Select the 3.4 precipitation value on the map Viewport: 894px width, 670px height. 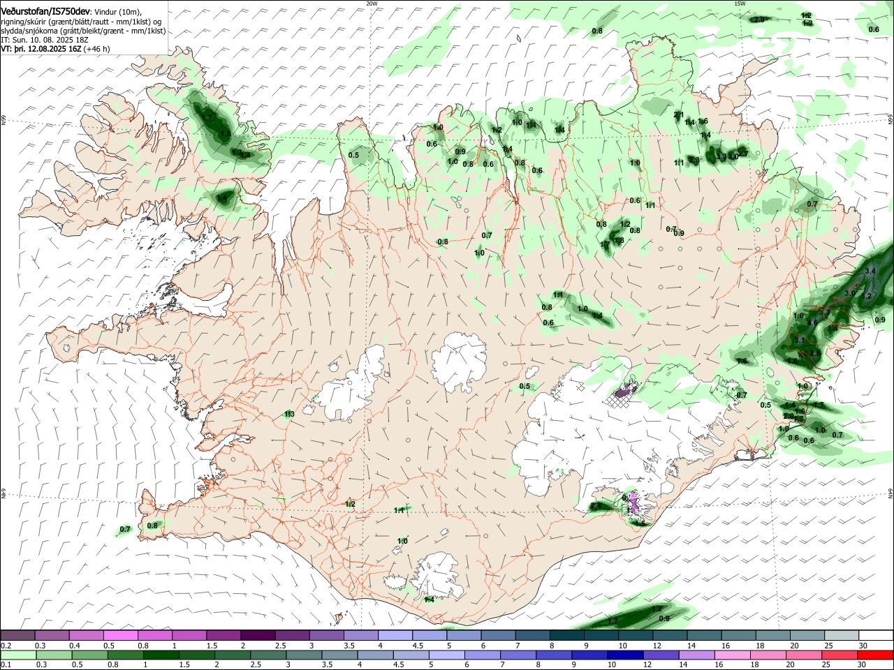(870, 271)
